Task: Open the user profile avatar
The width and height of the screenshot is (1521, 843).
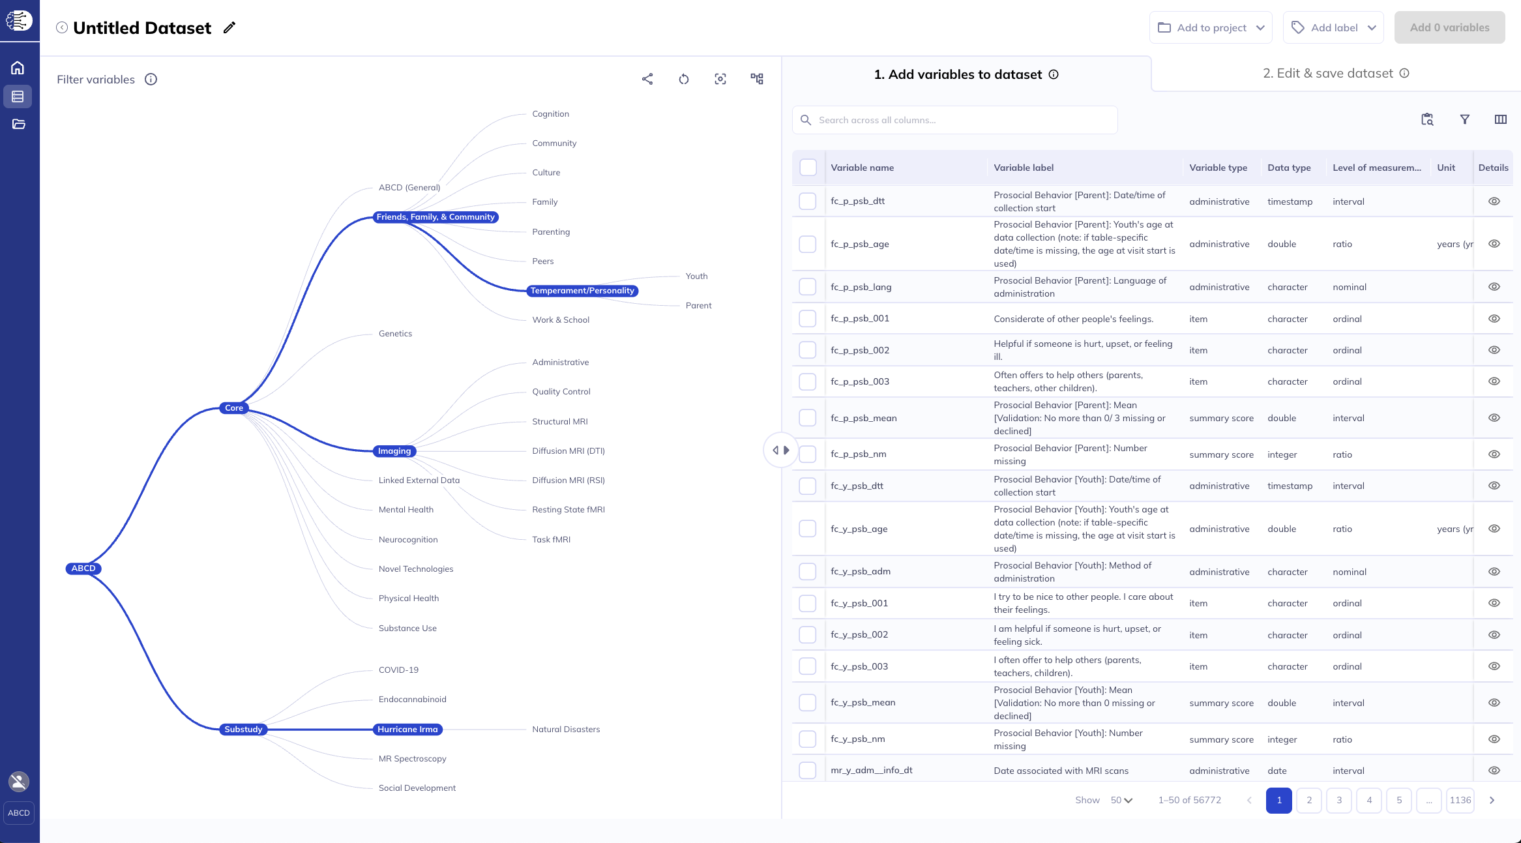Action: pyautogui.click(x=19, y=781)
